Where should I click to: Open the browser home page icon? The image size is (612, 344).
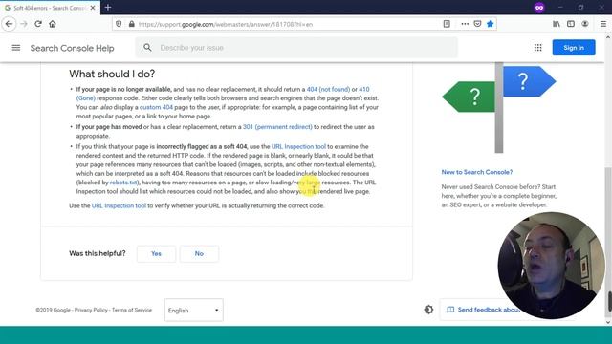pyautogui.click(x=53, y=24)
